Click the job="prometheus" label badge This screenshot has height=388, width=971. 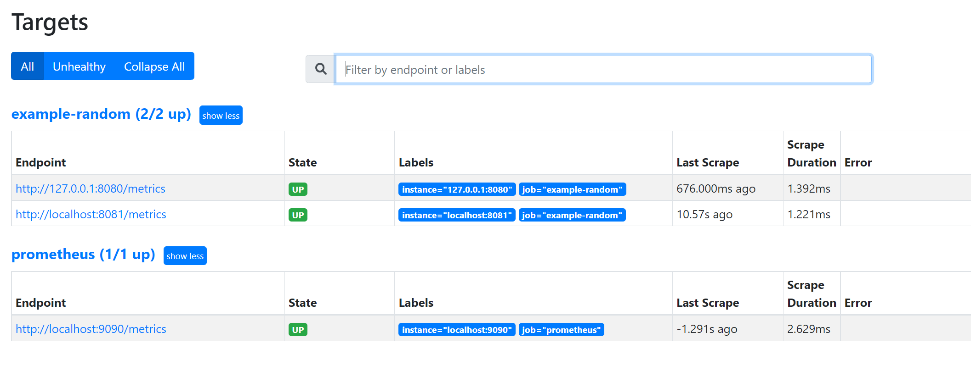562,330
